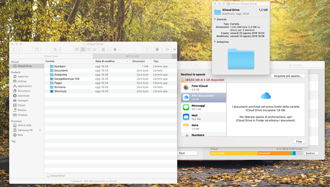Switch to the iCloud Drive tab
The width and height of the screenshot is (330, 187).
coord(51,56)
